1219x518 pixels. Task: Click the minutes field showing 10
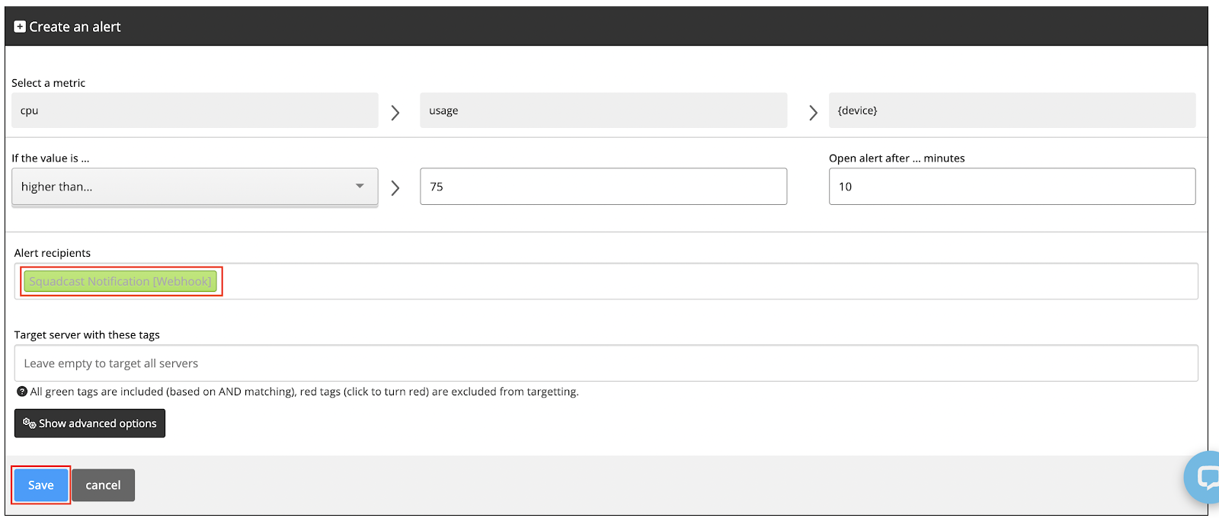[1012, 187]
